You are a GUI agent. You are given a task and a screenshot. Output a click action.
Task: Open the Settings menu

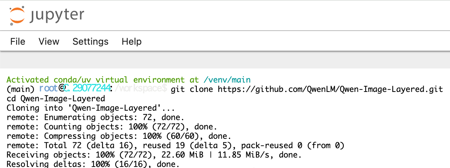click(x=90, y=41)
